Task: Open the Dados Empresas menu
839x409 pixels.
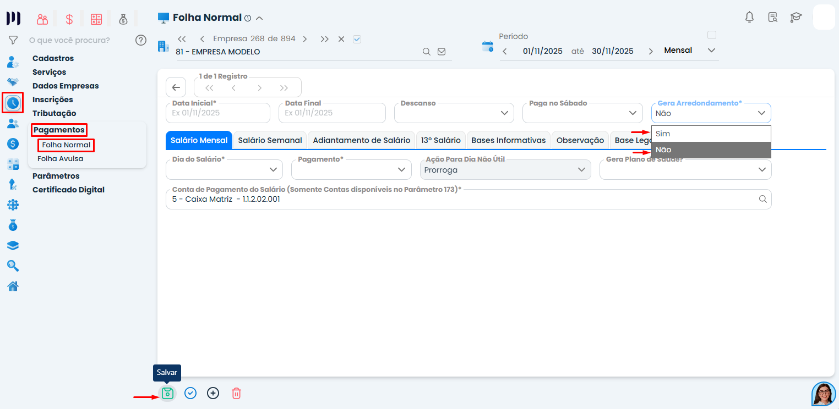Action: pos(66,86)
